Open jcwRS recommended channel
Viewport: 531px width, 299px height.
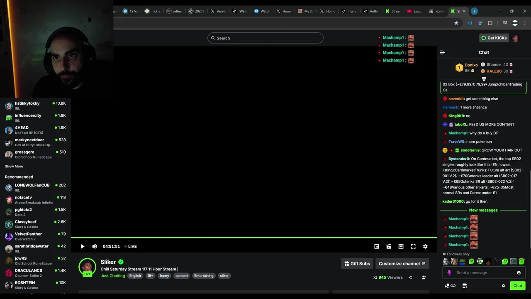[35, 261]
